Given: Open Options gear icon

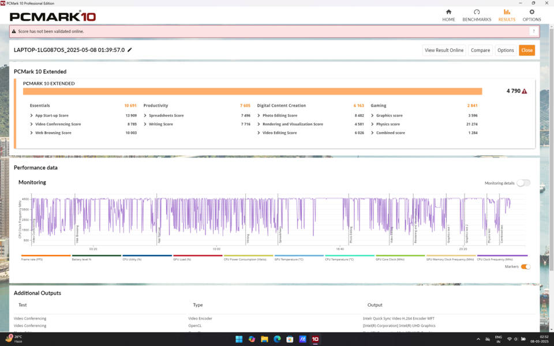Looking at the screenshot, I should coord(531,12).
